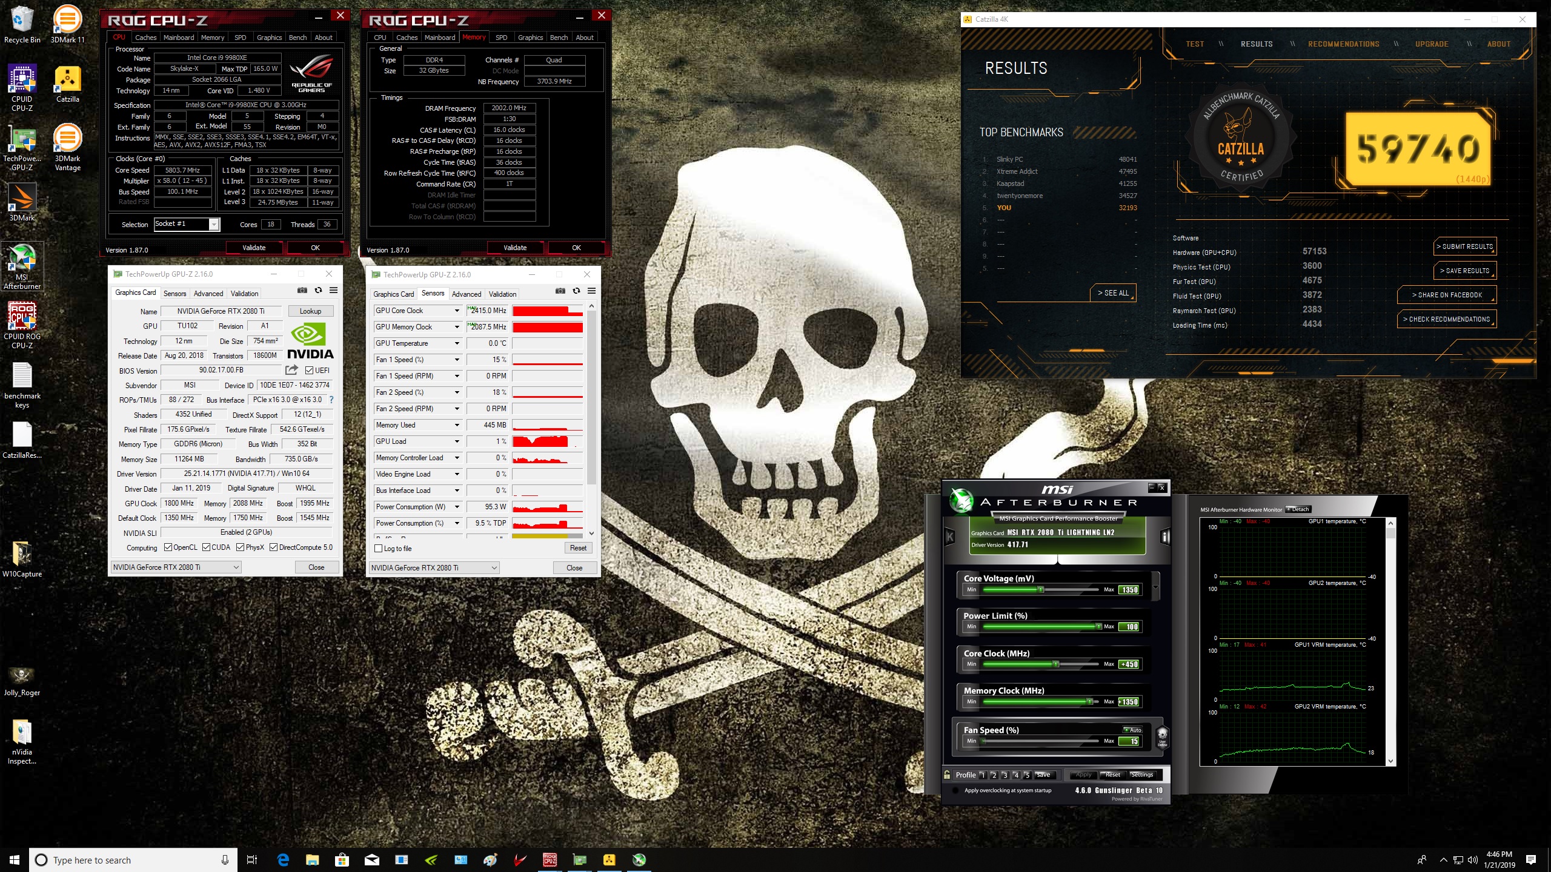Image resolution: width=1551 pixels, height=872 pixels.
Task: Open GPU Memory Clock sensor dropdown
Action: [457, 327]
